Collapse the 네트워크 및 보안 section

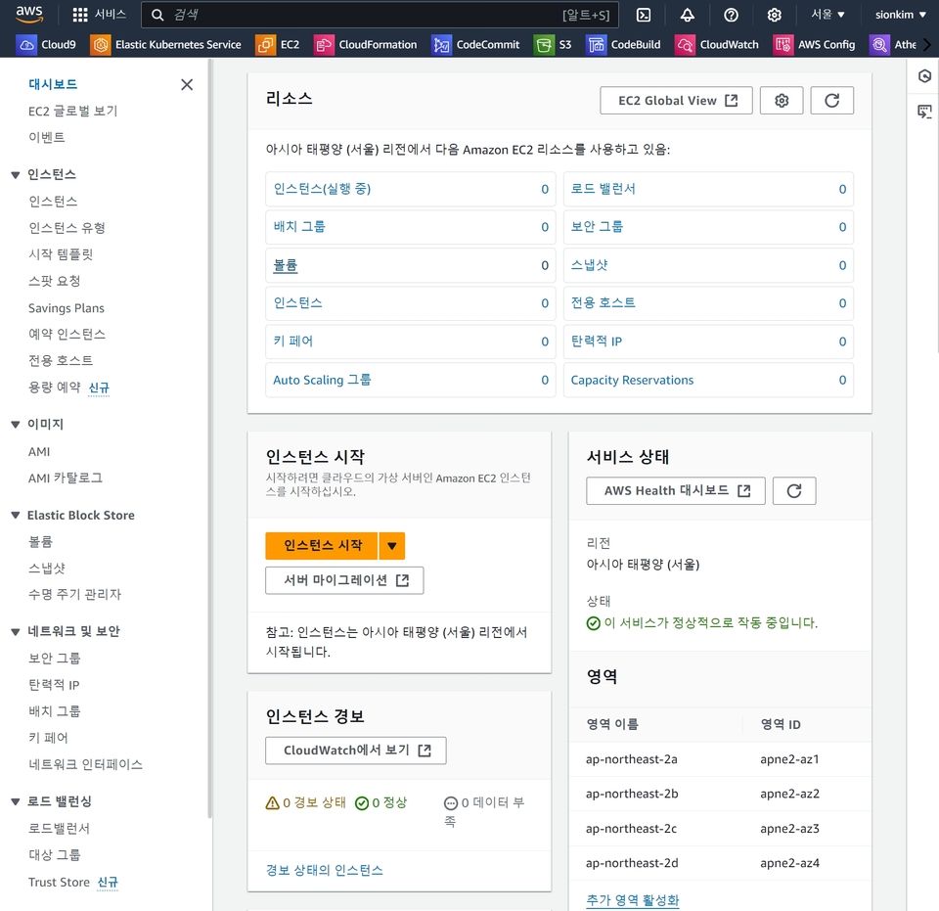[x=16, y=631]
